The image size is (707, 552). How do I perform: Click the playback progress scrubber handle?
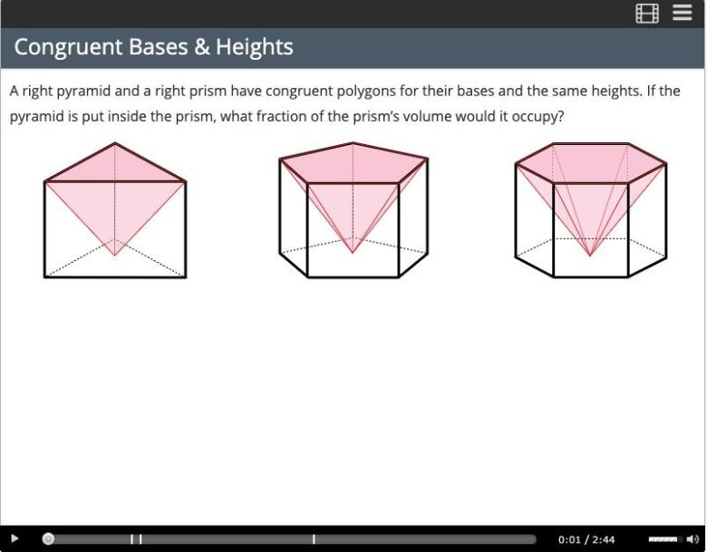(x=48, y=539)
